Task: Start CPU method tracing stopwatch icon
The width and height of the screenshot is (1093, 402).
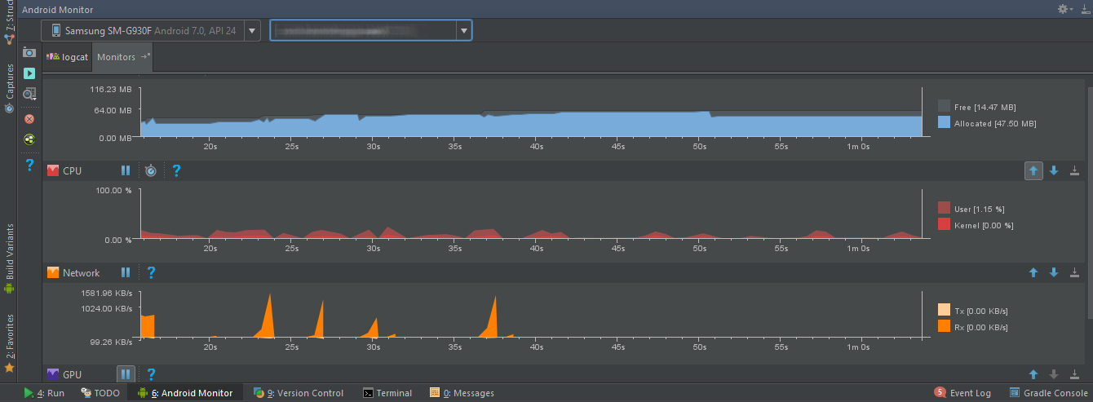Action: click(151, 170)
